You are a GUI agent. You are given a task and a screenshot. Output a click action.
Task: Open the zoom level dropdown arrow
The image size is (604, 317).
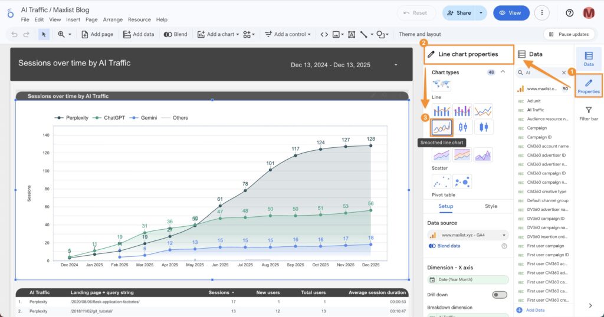pyautogui.click(x=70, y=34)
